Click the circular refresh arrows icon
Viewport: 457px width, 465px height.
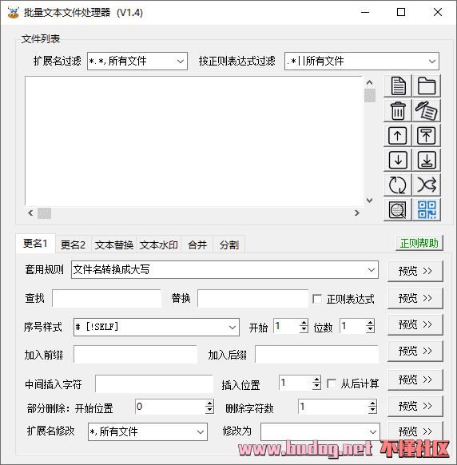pos(398,185)
